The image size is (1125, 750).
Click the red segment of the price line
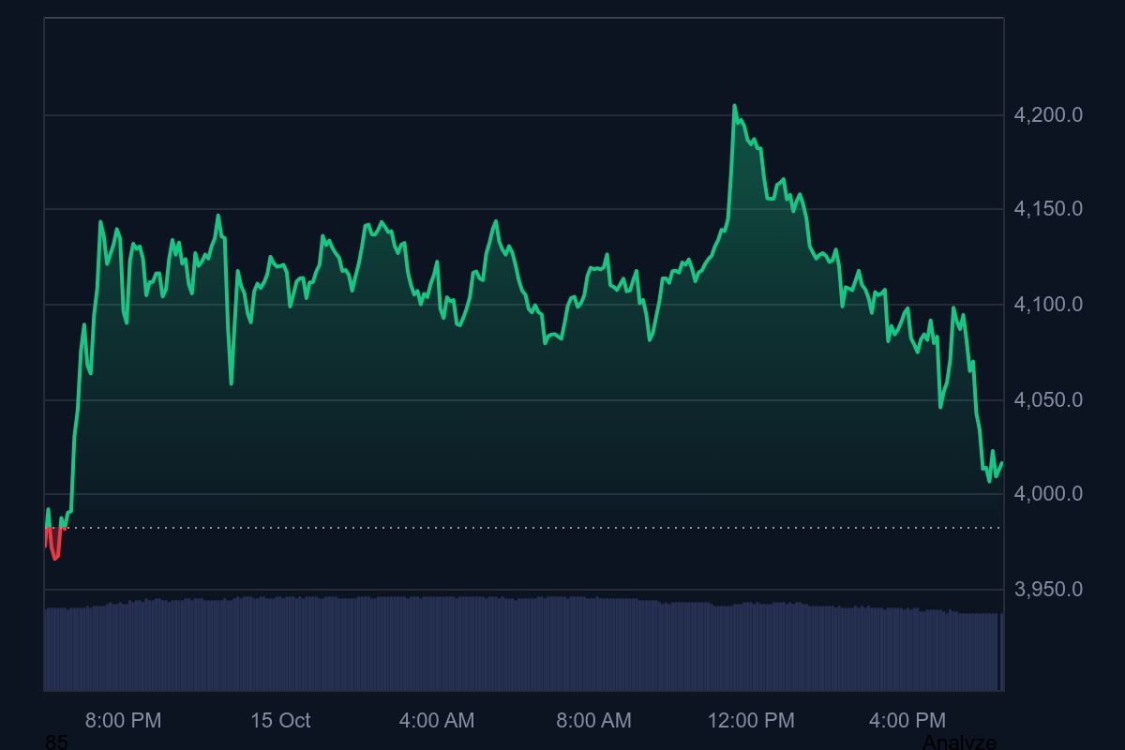pos(55,553)
